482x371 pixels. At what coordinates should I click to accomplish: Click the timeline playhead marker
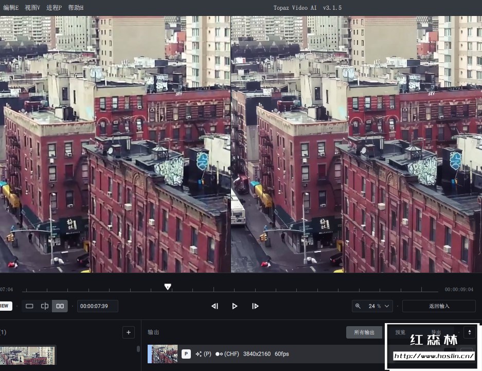pyautogui.click(x=168, y=287)
